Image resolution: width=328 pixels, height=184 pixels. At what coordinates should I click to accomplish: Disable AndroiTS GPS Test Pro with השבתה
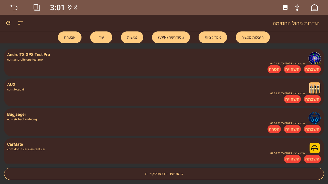point(312,69)
